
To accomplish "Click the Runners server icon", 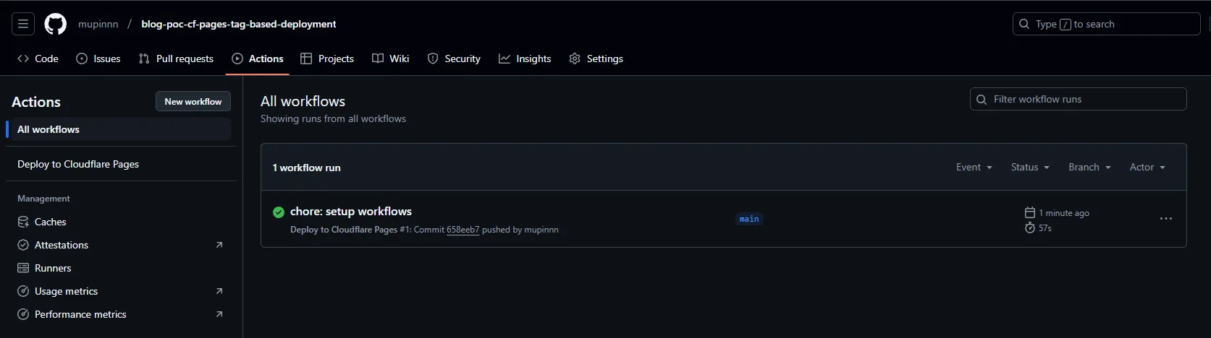I will coord(23,268).
